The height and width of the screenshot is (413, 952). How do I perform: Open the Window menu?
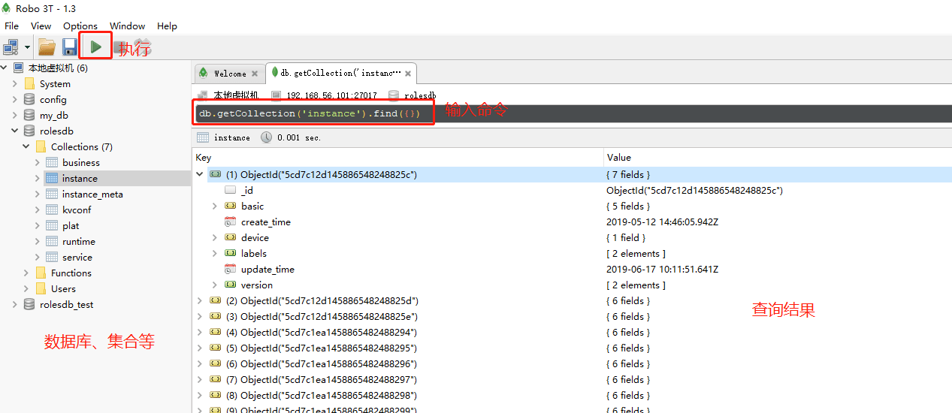[x=128, y=26]
